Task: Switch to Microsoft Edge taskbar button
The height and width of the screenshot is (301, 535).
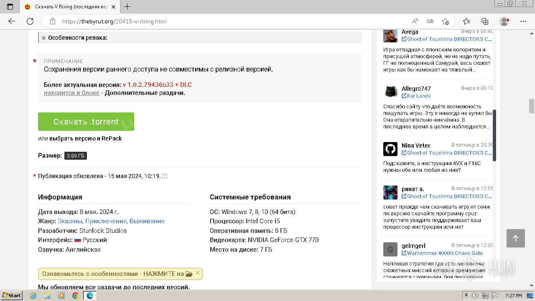Action: point(89,296)
